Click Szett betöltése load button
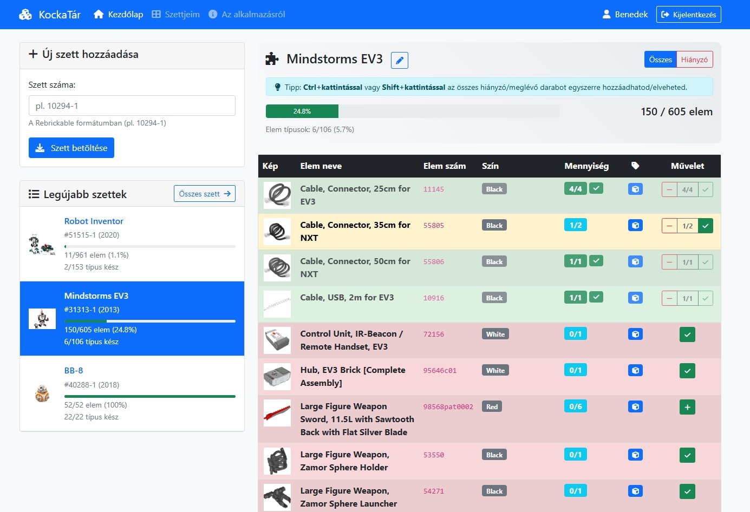Viewport: 750px width, 512px height. 71,148
